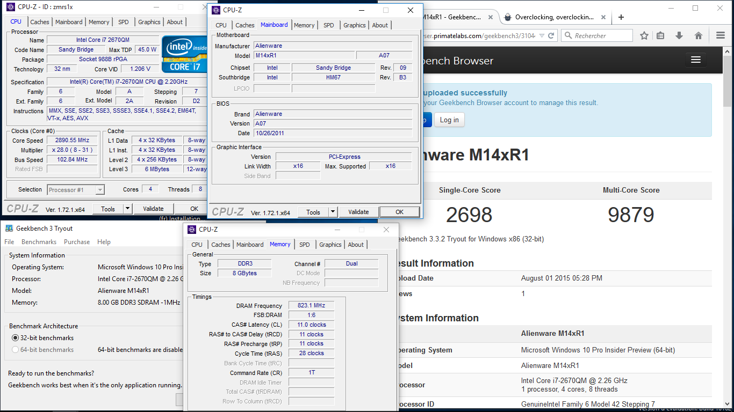
Task: Go to the Firefox home page icon
Action: [x=699, y=35]
